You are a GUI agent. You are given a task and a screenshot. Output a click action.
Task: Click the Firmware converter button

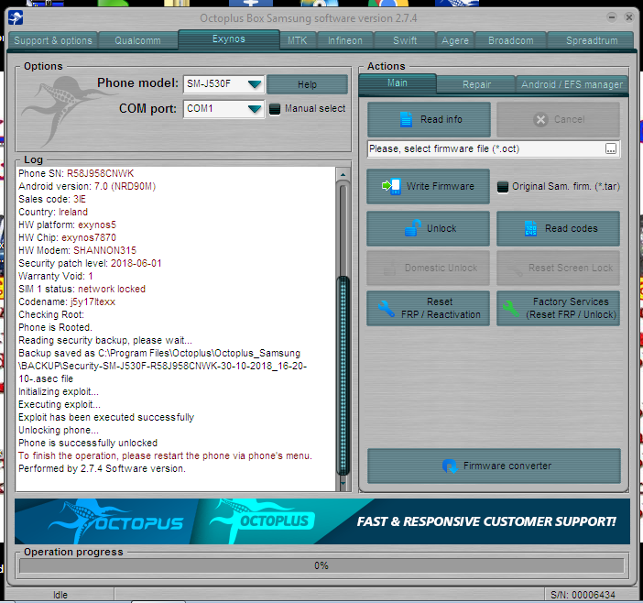point(494,466)
